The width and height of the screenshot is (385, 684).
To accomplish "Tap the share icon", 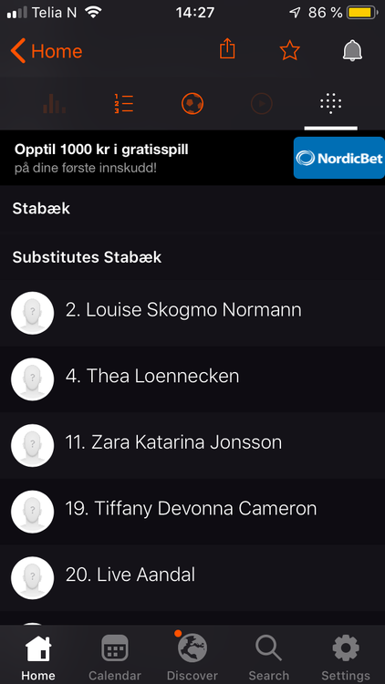I will 227,48.
